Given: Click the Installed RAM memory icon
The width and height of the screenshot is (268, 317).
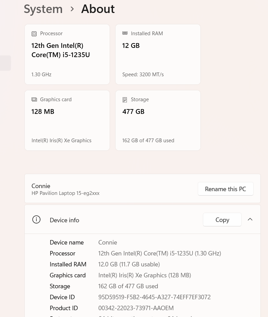Looking at the screenshot, I should point(125,33).
